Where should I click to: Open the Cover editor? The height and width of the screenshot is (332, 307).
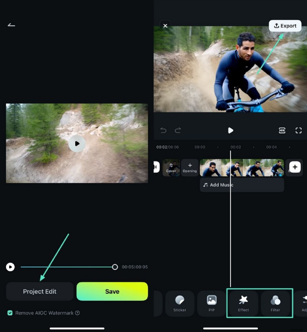(x=171, y=167)
